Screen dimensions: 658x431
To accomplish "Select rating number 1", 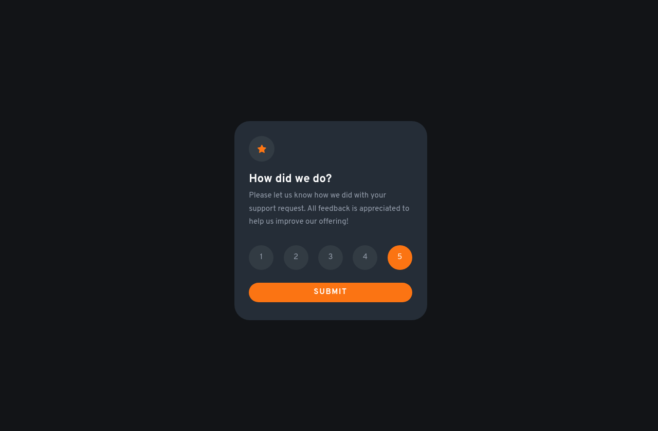I will tap(261, 258).
